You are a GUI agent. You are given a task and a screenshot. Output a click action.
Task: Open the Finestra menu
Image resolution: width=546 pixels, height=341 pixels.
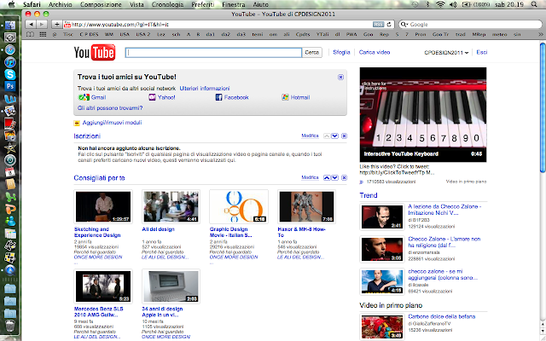tap(233, 4)
